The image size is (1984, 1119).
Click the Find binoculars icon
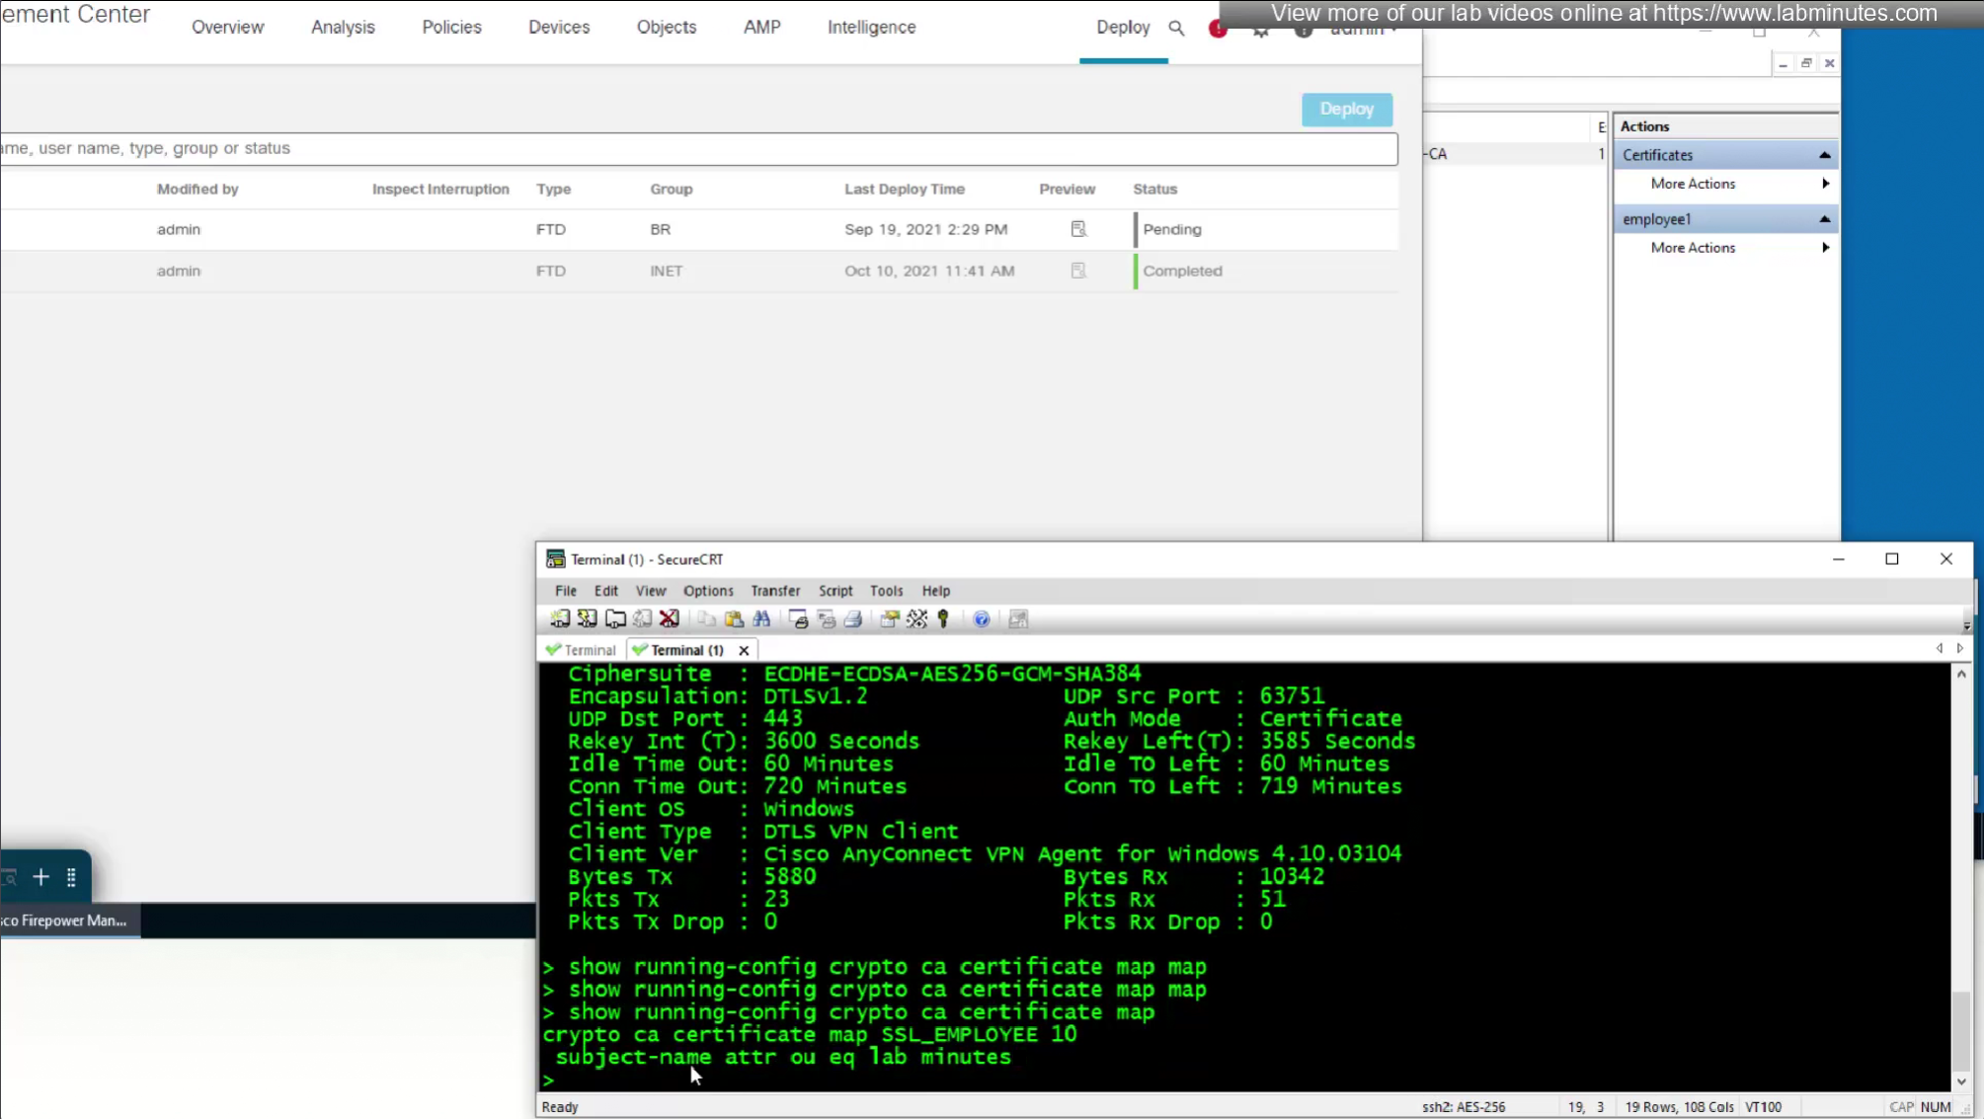(x=761, y=619)
